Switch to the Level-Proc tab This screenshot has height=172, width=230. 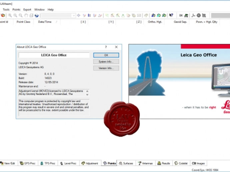pyautogui.click(x=68, y=163)
